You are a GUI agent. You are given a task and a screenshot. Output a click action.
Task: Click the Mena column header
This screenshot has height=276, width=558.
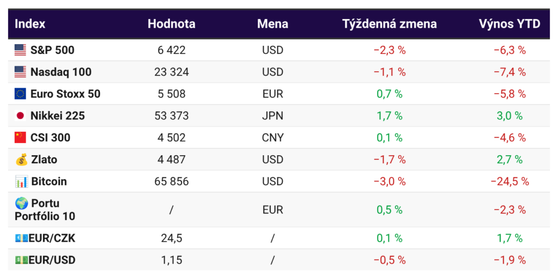[x=272, y=24]
